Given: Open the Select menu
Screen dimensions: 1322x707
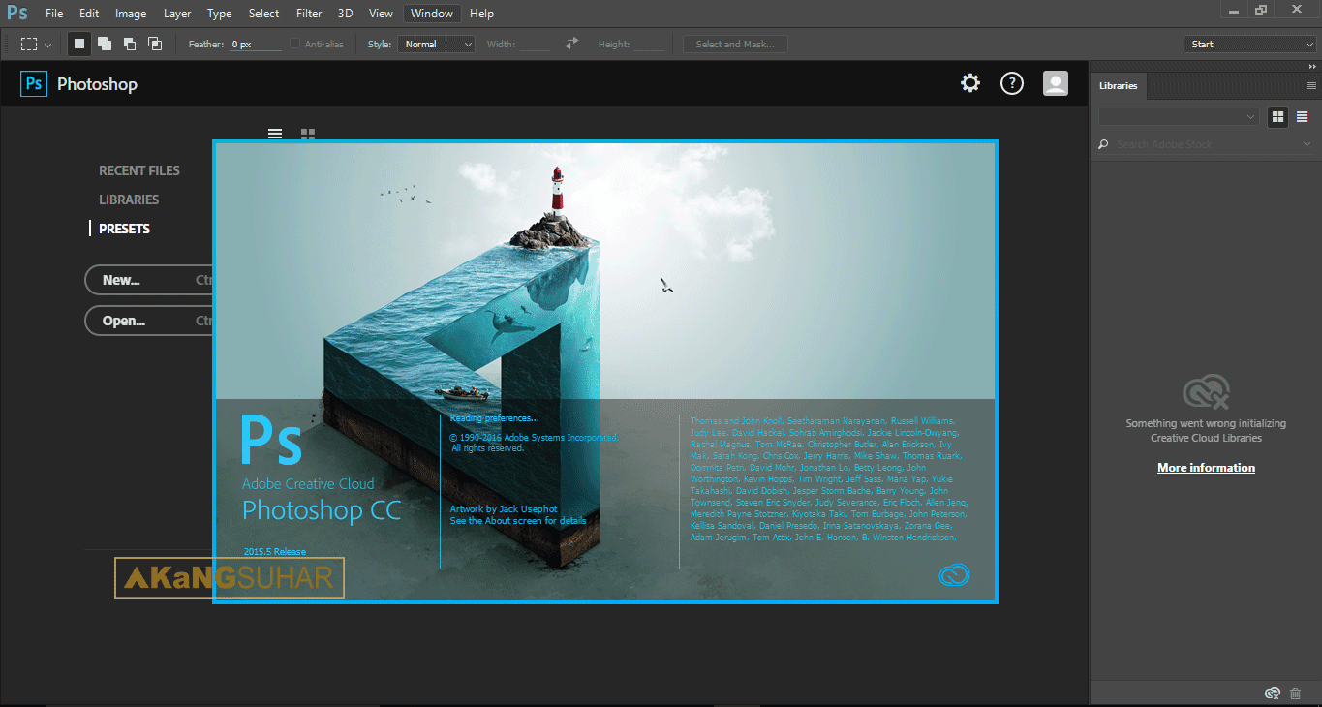Looking at the screenshot, I should tap(263, 14).
